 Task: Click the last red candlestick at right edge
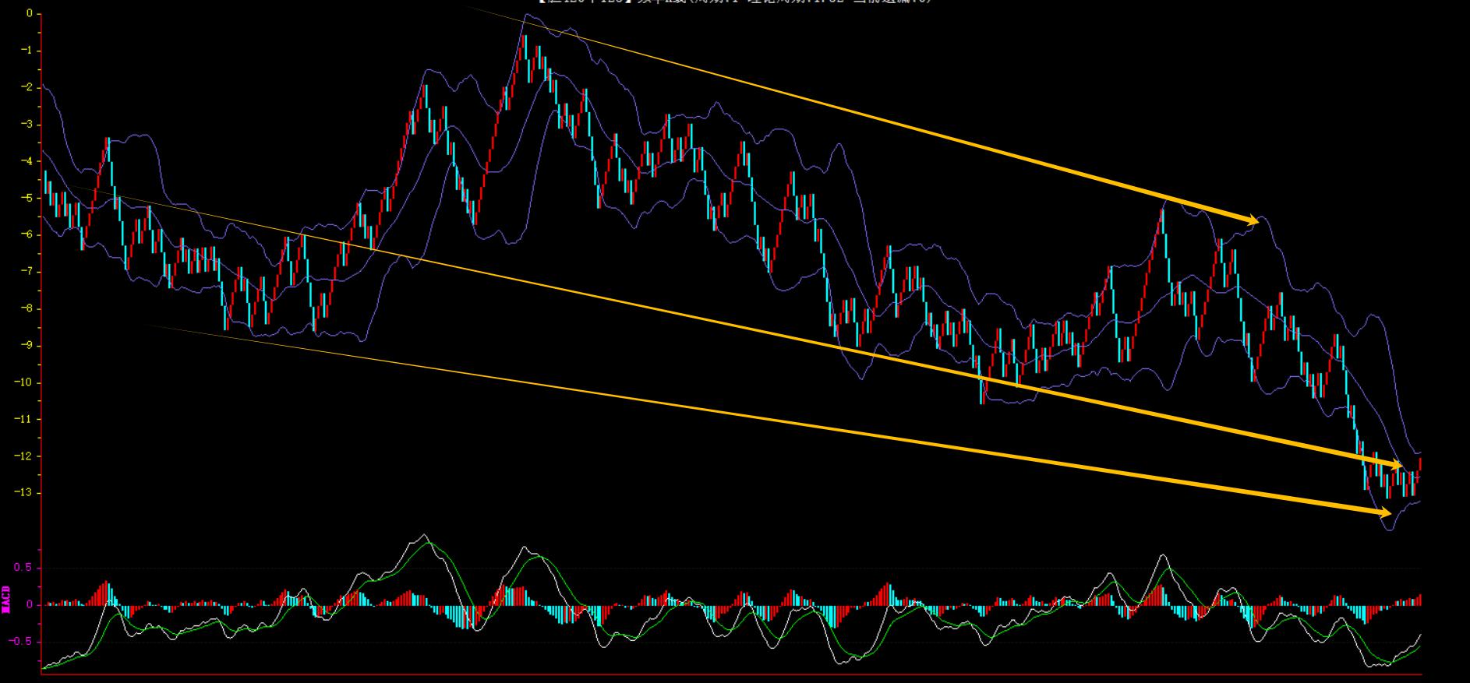pos(1420,466)
